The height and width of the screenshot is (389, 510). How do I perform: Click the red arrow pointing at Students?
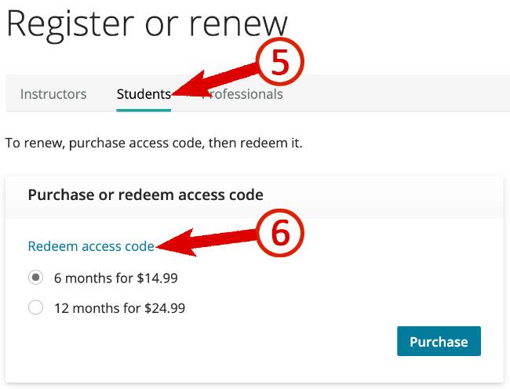point(215,83)
